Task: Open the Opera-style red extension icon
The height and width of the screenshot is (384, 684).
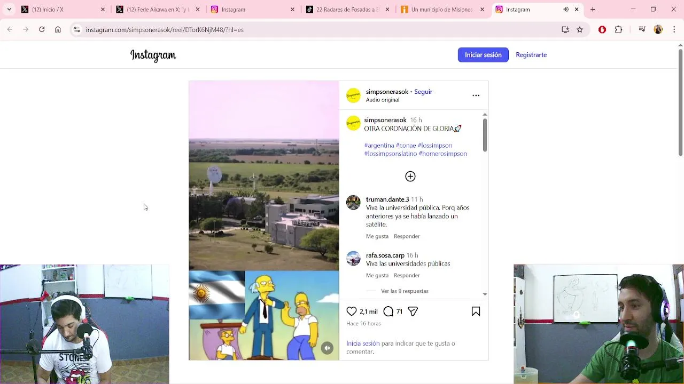Action: click(602, 30)
